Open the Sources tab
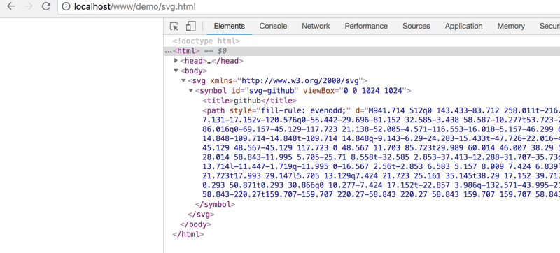 pyautogui.click(x=416, y=26)
